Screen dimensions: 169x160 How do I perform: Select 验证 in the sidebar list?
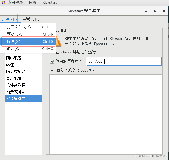click(23, 65)
